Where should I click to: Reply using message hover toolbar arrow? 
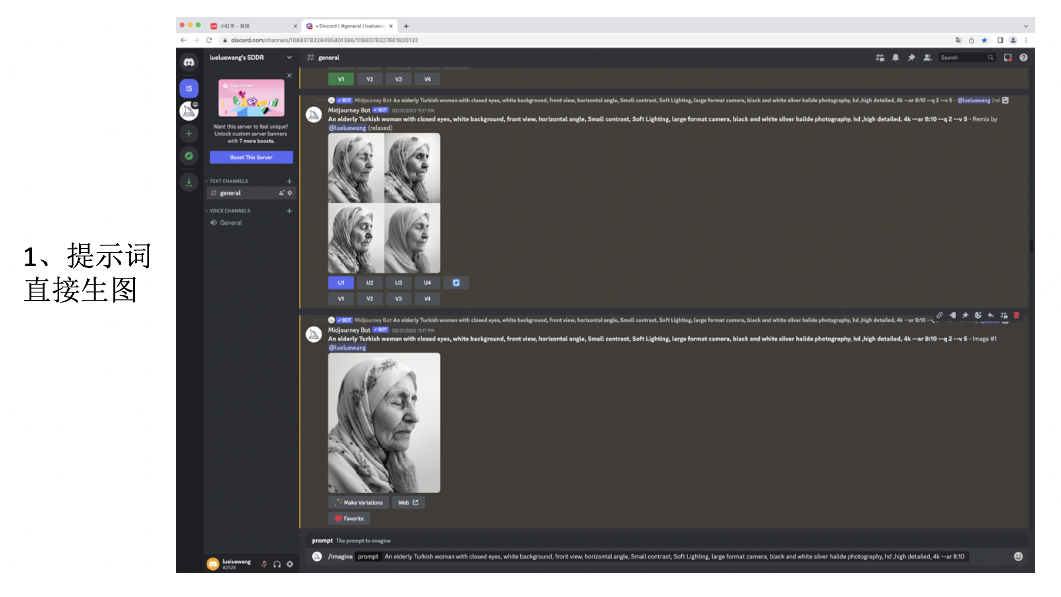pos(991,315)
